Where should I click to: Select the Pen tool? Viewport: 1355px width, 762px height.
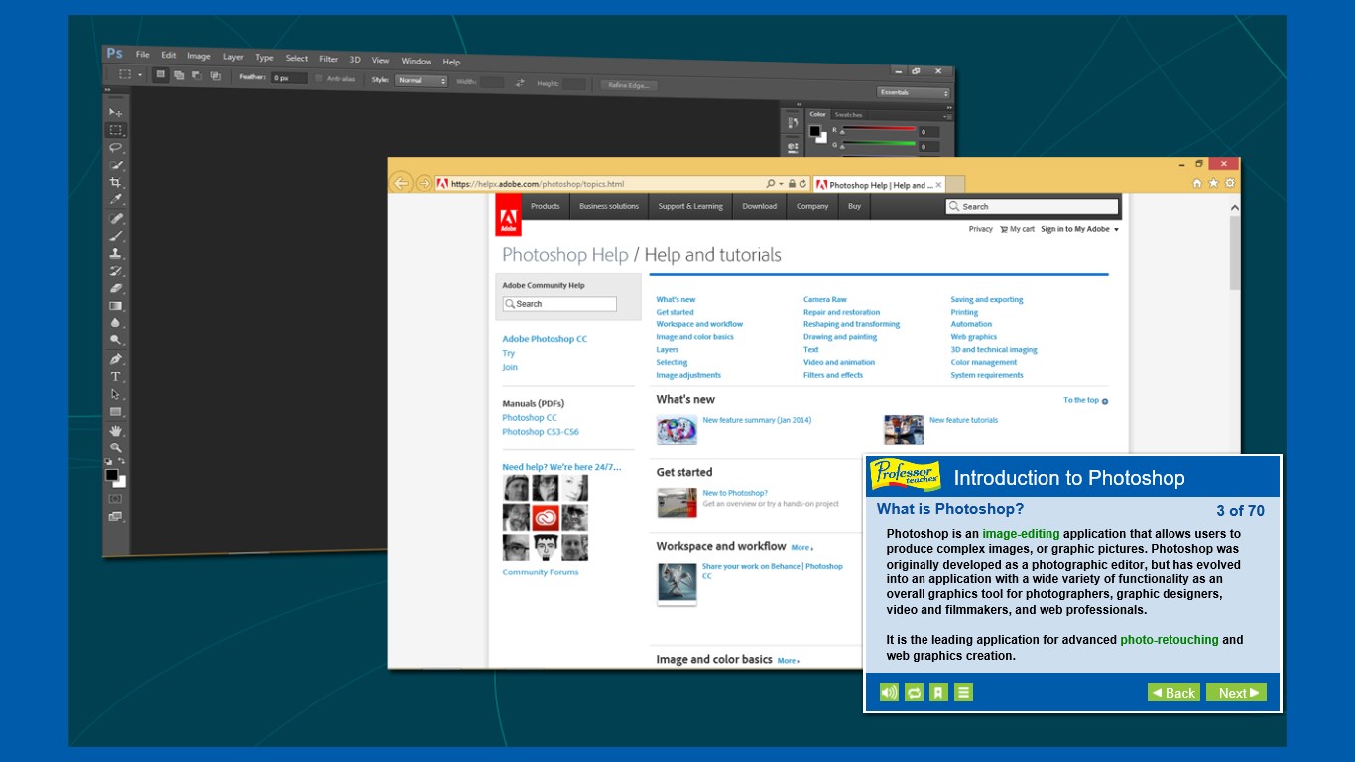tap(116, 359)
